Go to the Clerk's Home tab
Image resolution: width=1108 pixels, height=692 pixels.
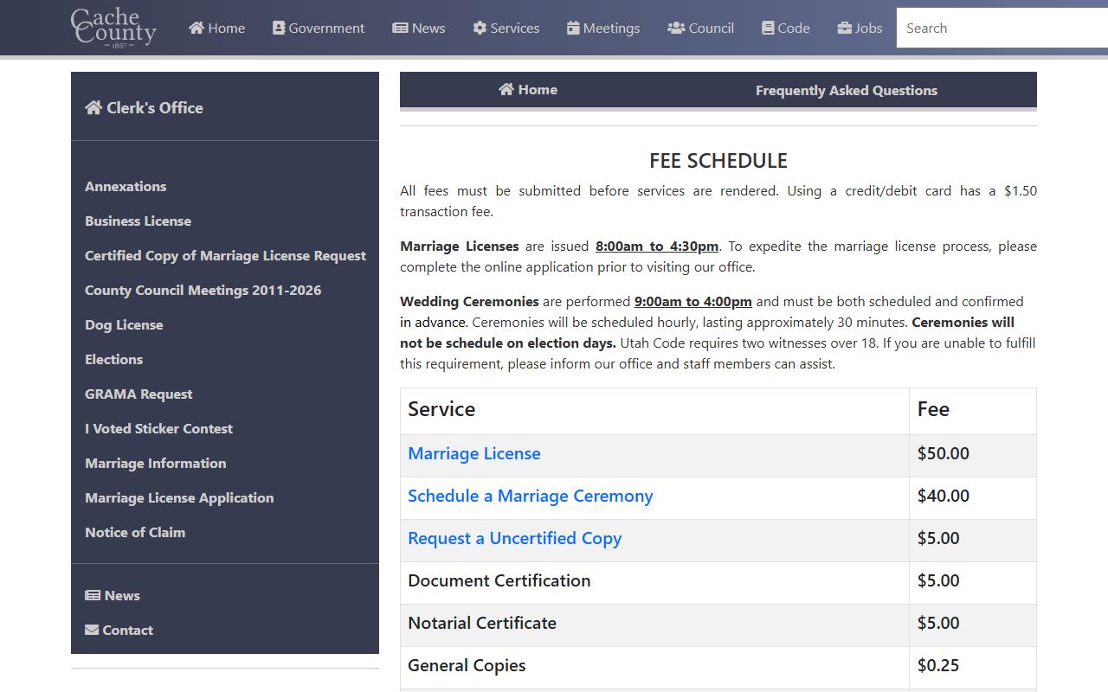point(528,90)
